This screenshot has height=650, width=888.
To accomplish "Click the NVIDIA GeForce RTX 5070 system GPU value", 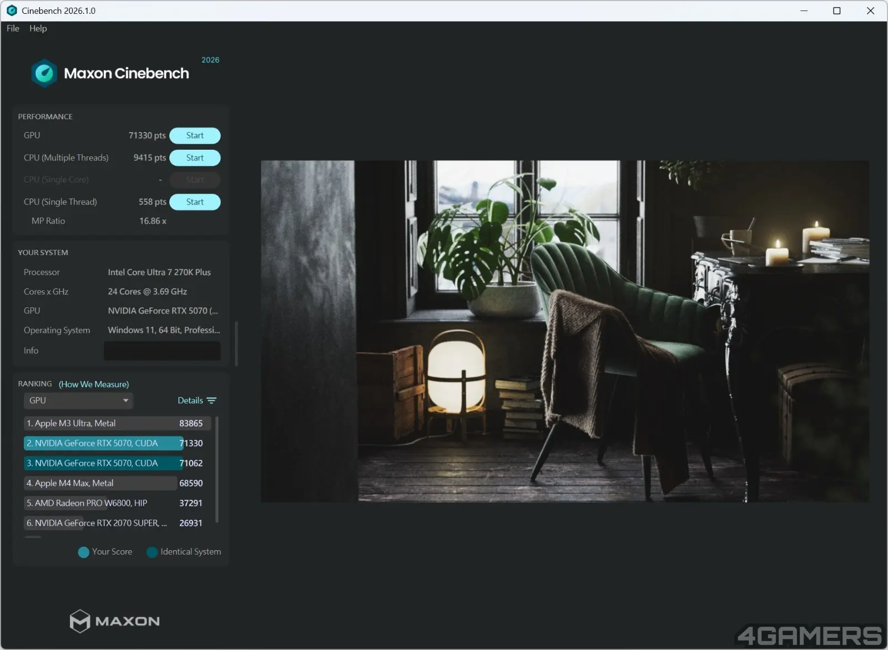I will (x=163, y=311).
